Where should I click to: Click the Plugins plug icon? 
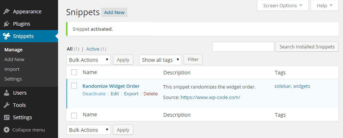click(x=7, y=24)
